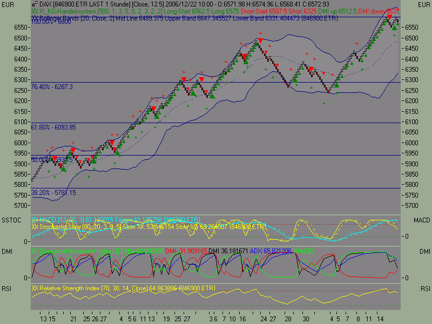Click date label 24 on the time axis
The height and width of the screenshot is (324, 432).
(264, 319)
